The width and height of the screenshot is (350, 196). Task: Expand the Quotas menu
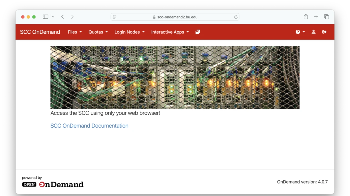point(98,32)
